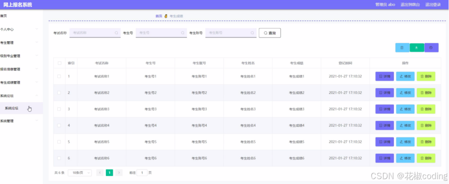Click cell 考生账号5

(199, 142)
